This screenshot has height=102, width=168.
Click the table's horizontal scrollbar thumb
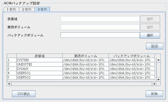82,84
